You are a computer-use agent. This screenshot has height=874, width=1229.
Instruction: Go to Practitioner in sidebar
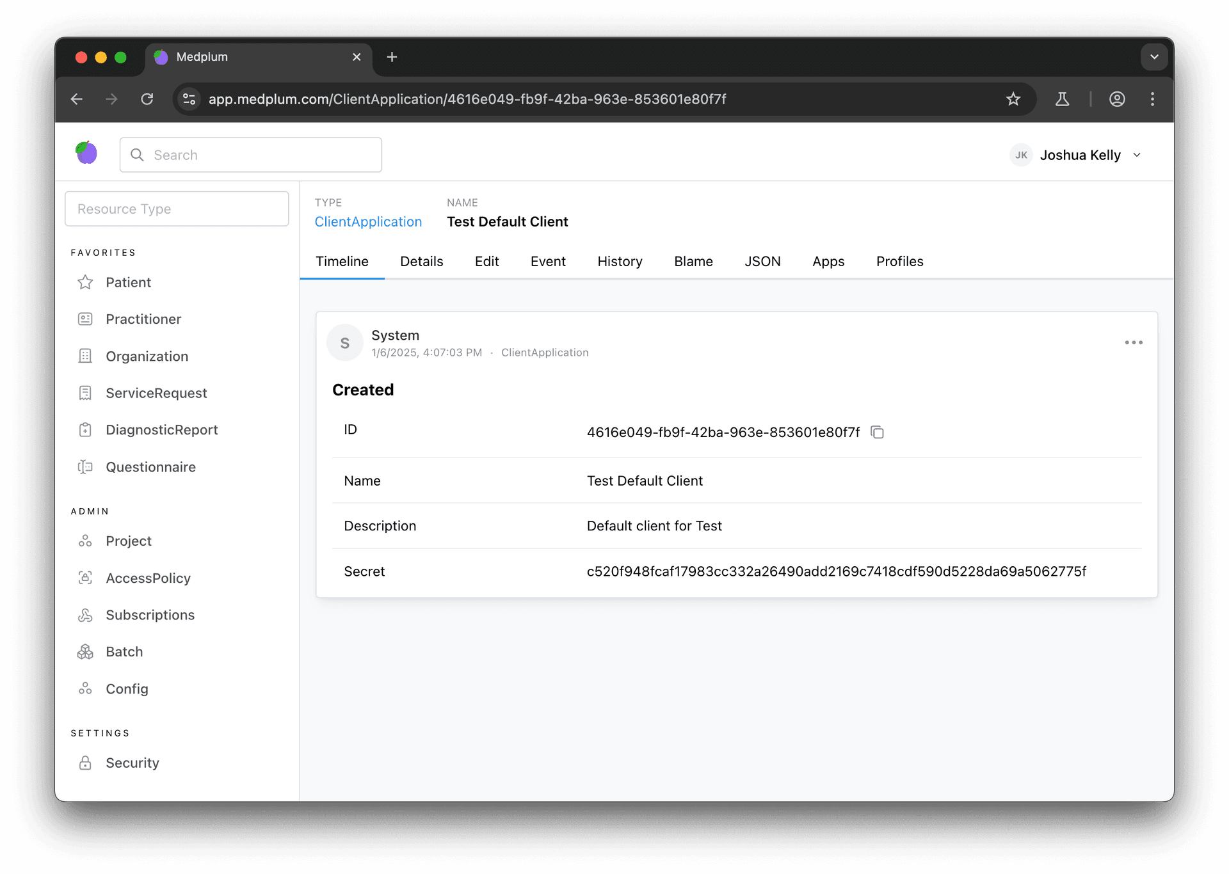click(143, 319)
